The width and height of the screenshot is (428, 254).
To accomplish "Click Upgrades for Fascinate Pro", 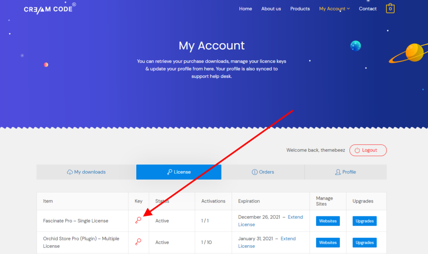I will tap(364, 221).
